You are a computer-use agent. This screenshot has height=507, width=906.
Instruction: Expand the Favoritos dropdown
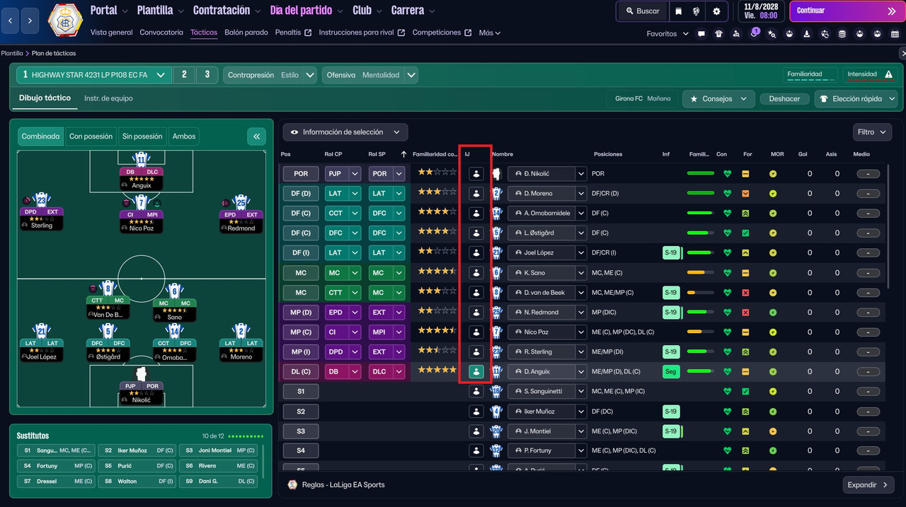(667, 33)
